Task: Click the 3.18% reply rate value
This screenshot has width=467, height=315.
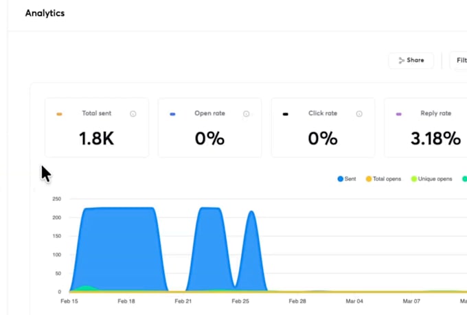Action: [435, 139]
